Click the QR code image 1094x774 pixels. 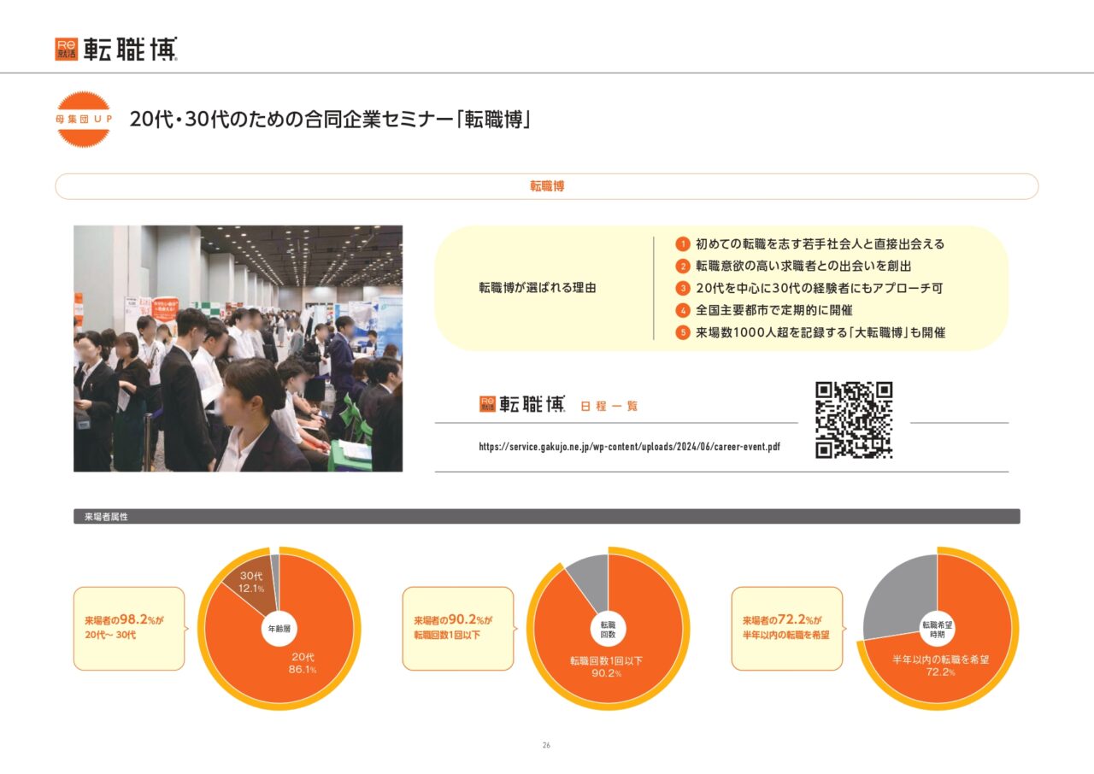pos(854,419)
